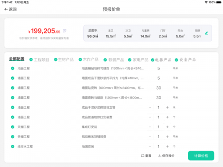The height and width of the screenshot is (167, 223).
Task: Uncheck the 地面工程 row green checkmark
Action: (x=12, y=68)
